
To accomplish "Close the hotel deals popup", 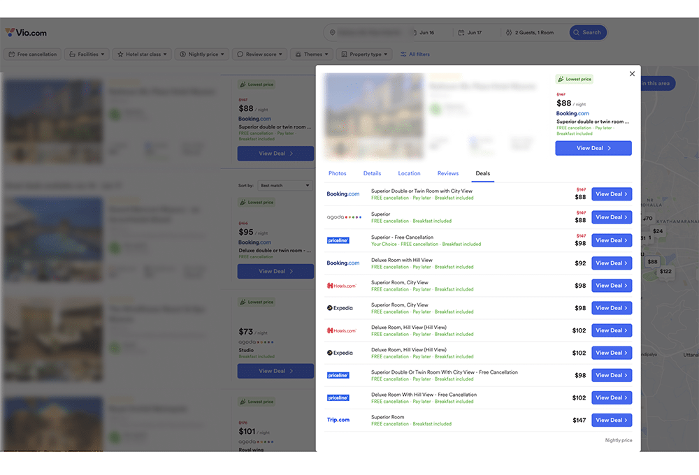I will pyautogui.click(x=632, y=73).
